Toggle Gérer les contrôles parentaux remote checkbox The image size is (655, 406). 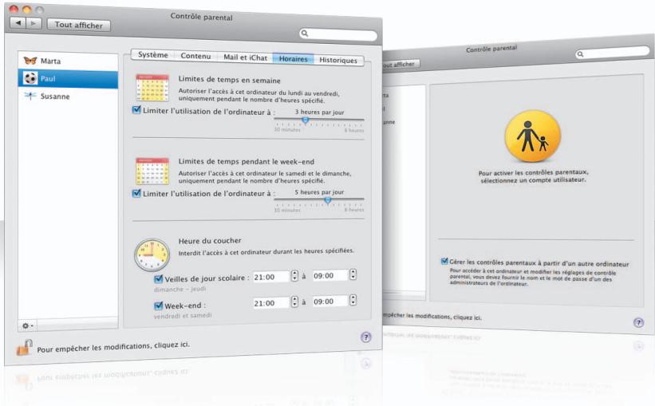pos(444,262)
